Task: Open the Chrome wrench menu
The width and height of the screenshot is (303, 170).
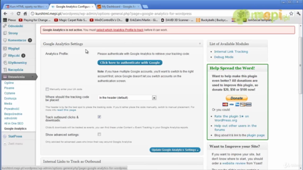Action: coord(299,14)
